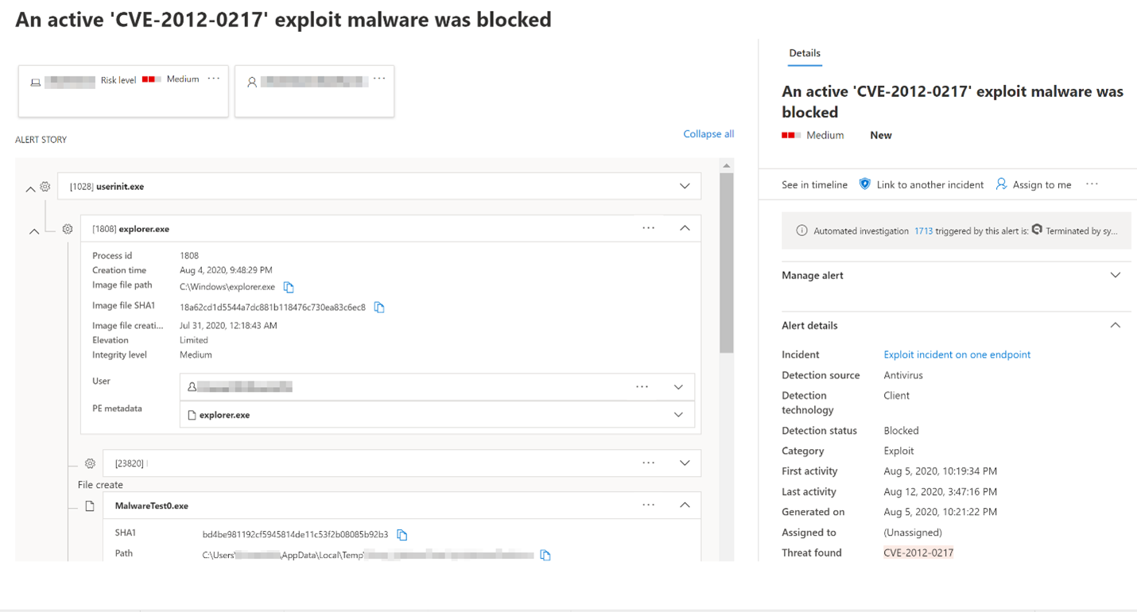This screenshot has width=1137, height=612.
Task: Click the Link to another incident icon
Action: [864, 184]
